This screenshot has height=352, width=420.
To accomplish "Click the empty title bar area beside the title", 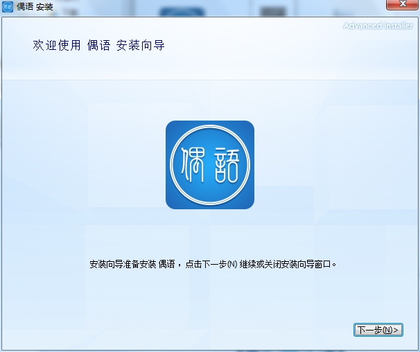I will (214, 8).
